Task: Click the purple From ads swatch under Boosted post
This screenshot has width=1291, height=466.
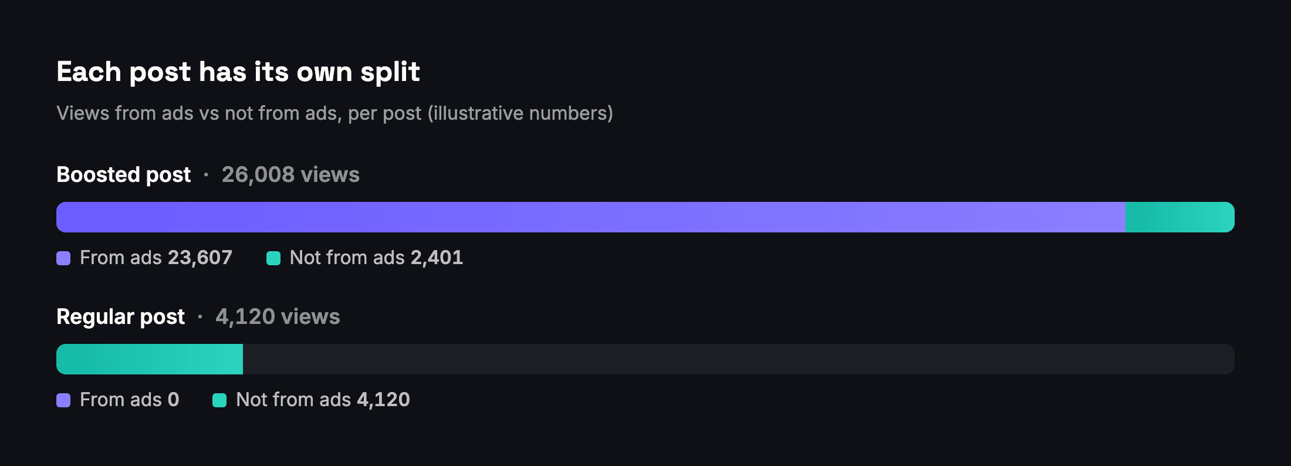Action: tap(63, 258)
